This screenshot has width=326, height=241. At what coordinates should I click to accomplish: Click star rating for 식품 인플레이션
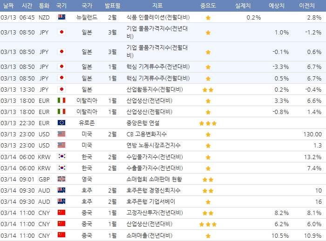(208, 18)
